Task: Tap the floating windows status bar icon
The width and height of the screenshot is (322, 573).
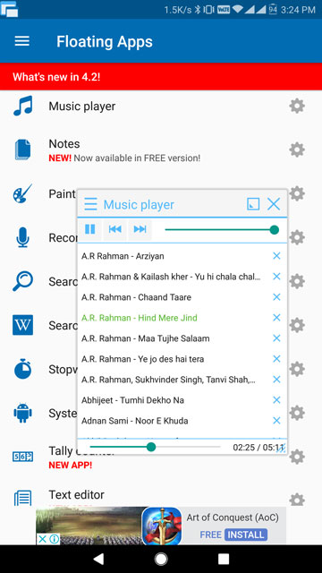Action: coord(9,9)
